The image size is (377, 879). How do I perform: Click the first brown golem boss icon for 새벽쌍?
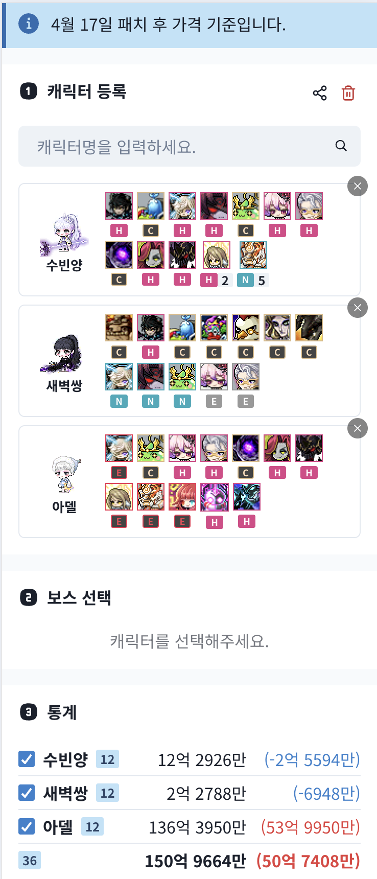(x=119, y=328)
